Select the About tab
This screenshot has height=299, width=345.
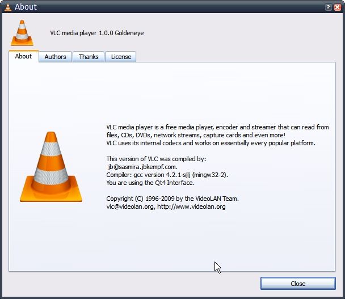23,56
